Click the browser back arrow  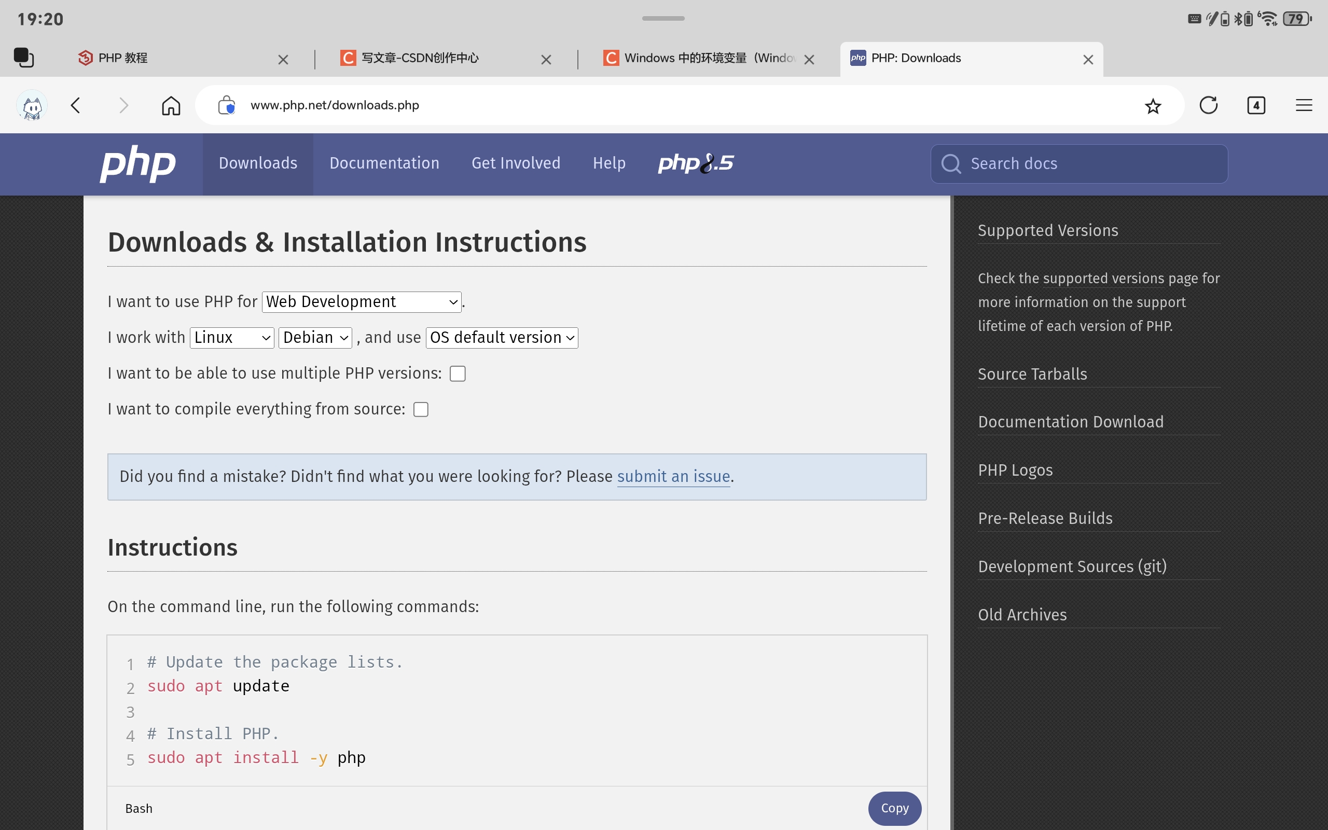click(76, 105)
